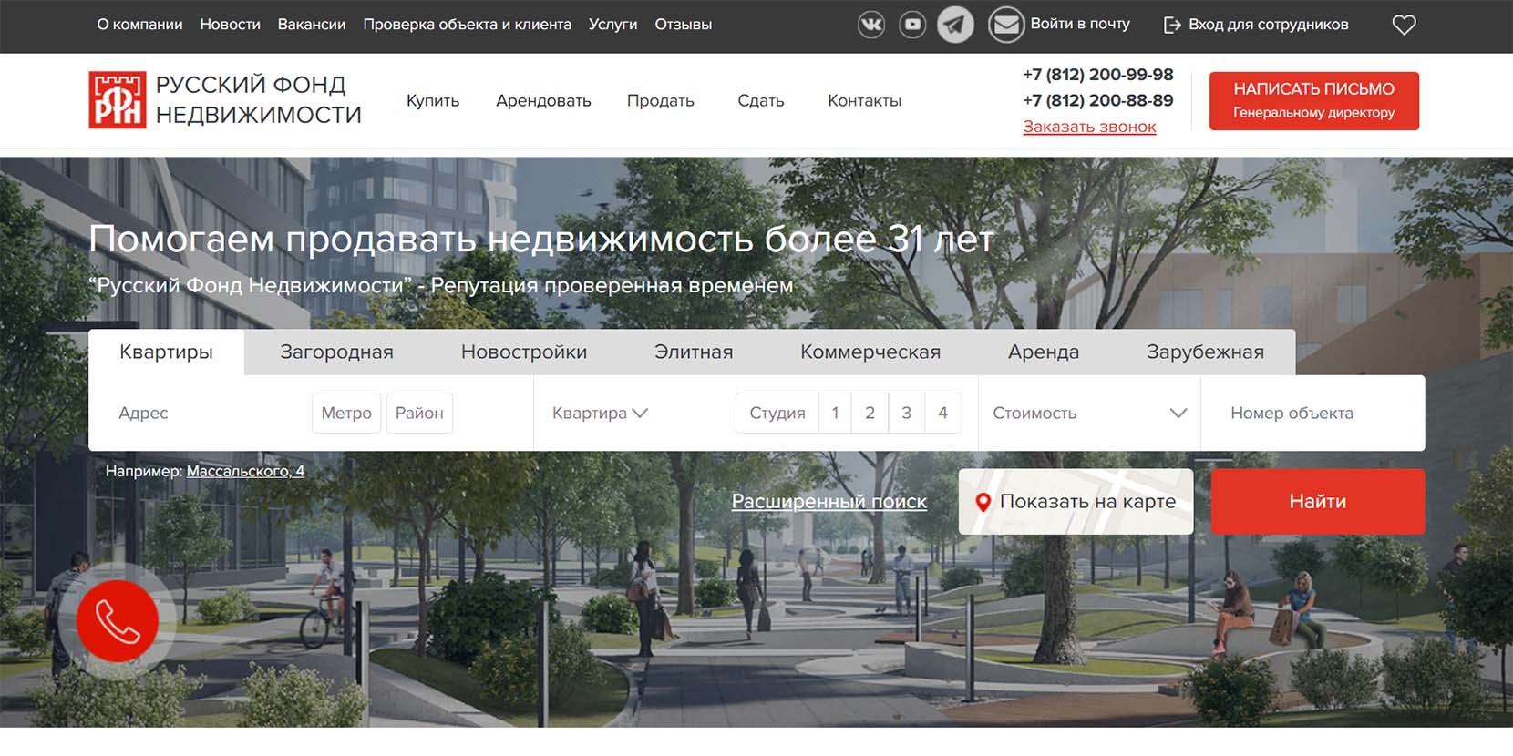Click the mail envelope icon
This screenshot has width=1513, height=756.
(x=1006, y=25)
